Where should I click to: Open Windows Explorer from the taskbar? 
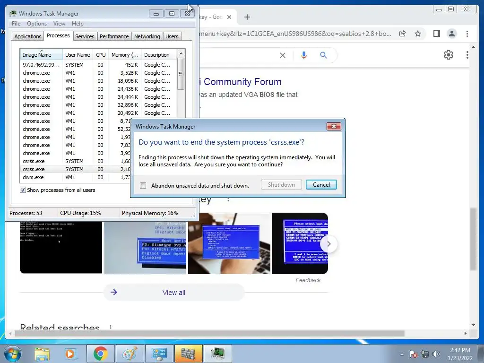(x=42, y=354)
